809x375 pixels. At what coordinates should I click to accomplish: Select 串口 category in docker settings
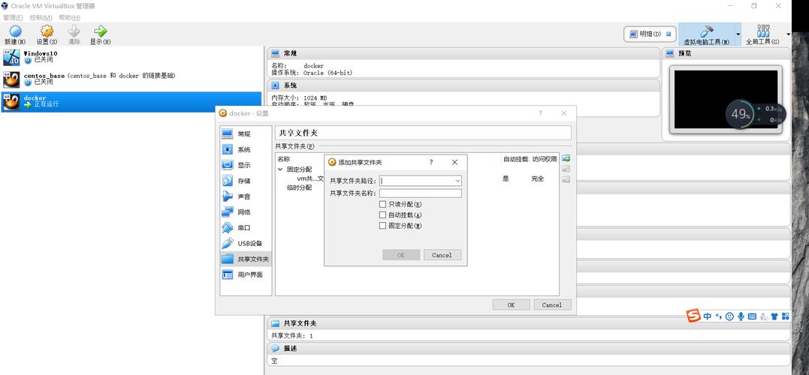point(245,228)
